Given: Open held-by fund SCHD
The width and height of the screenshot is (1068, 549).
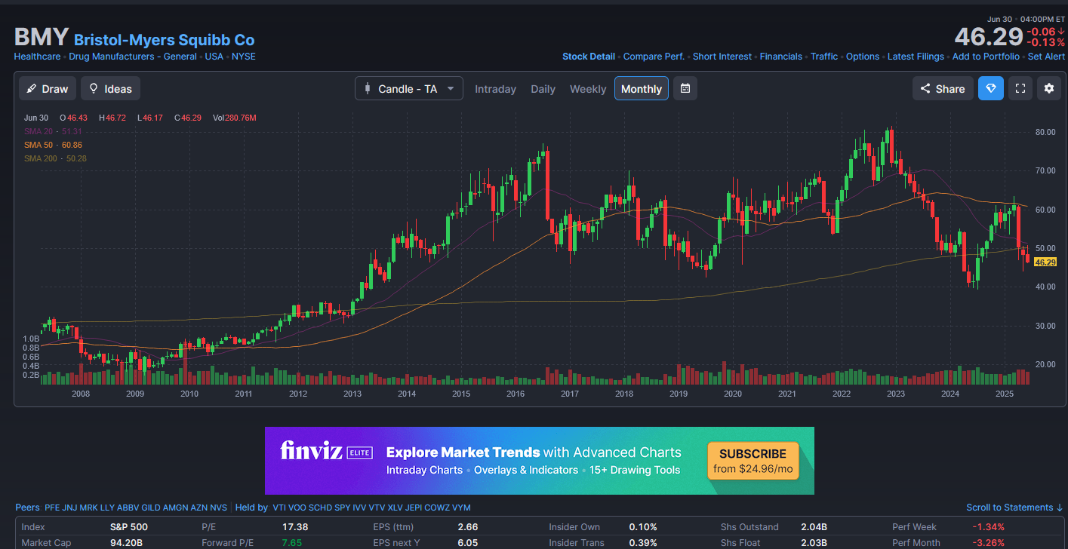Looking at the screenshot, I should 320,508.
